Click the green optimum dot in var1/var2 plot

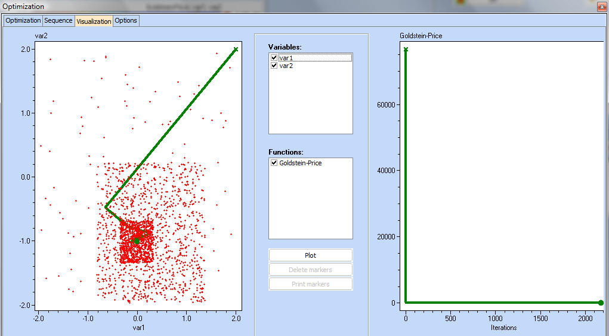(137, 241)
